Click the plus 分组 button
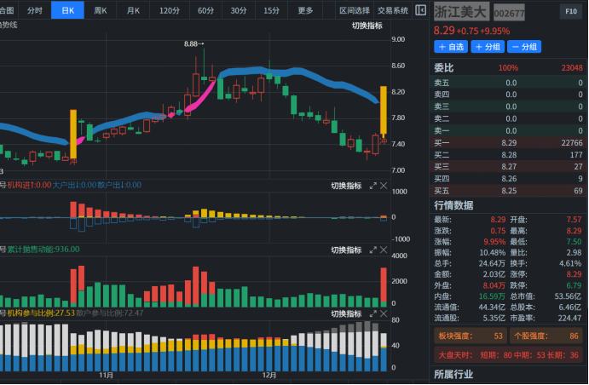Screen dimensions: 589x385 pos(488,47)
